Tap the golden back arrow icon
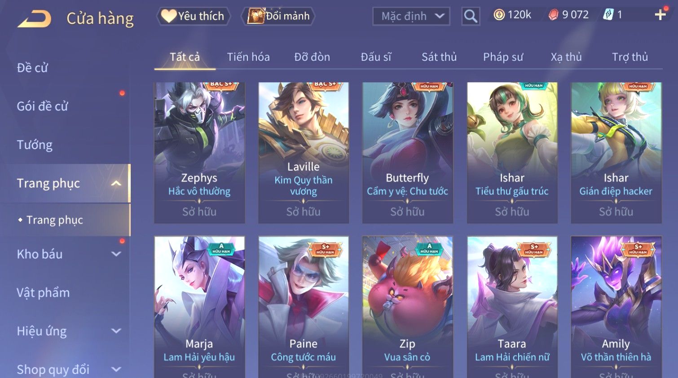The image size is (678, 378). pos(35,19)
